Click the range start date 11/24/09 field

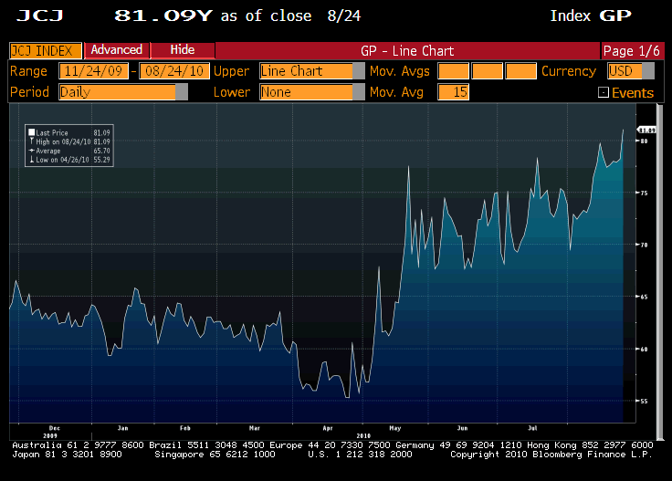click(93, 71)
